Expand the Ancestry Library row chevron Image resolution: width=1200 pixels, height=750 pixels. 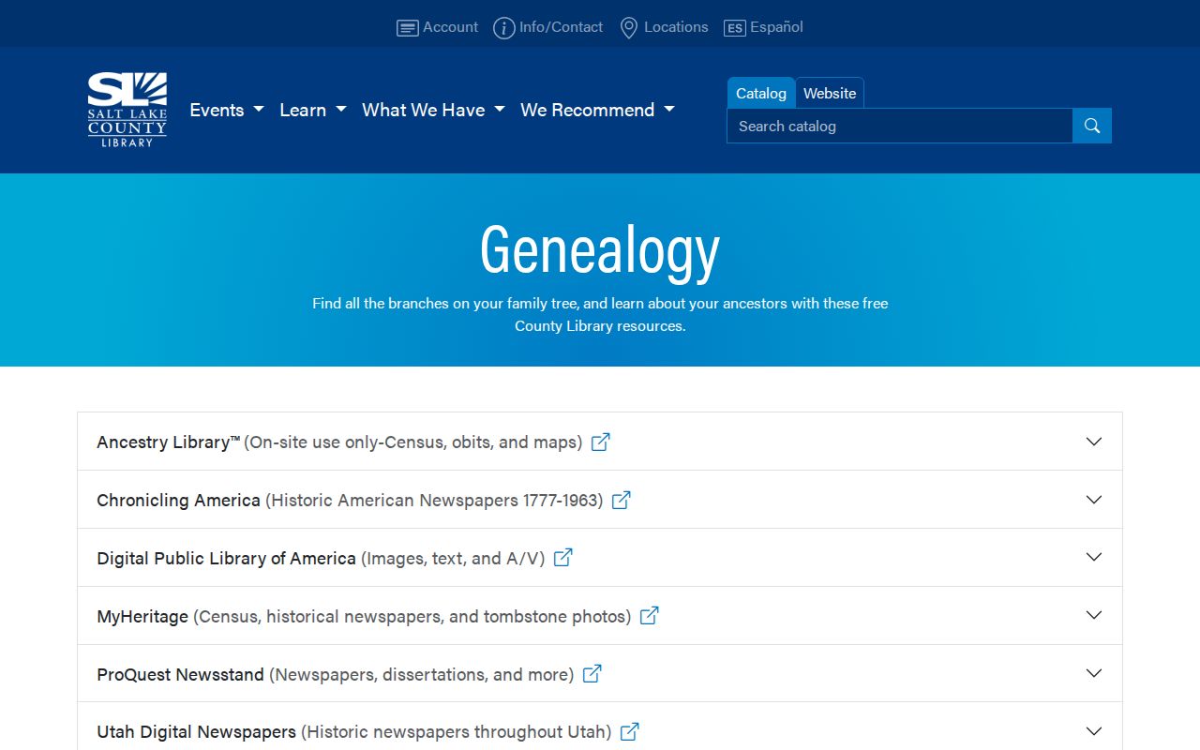(x=1094, y=442)
